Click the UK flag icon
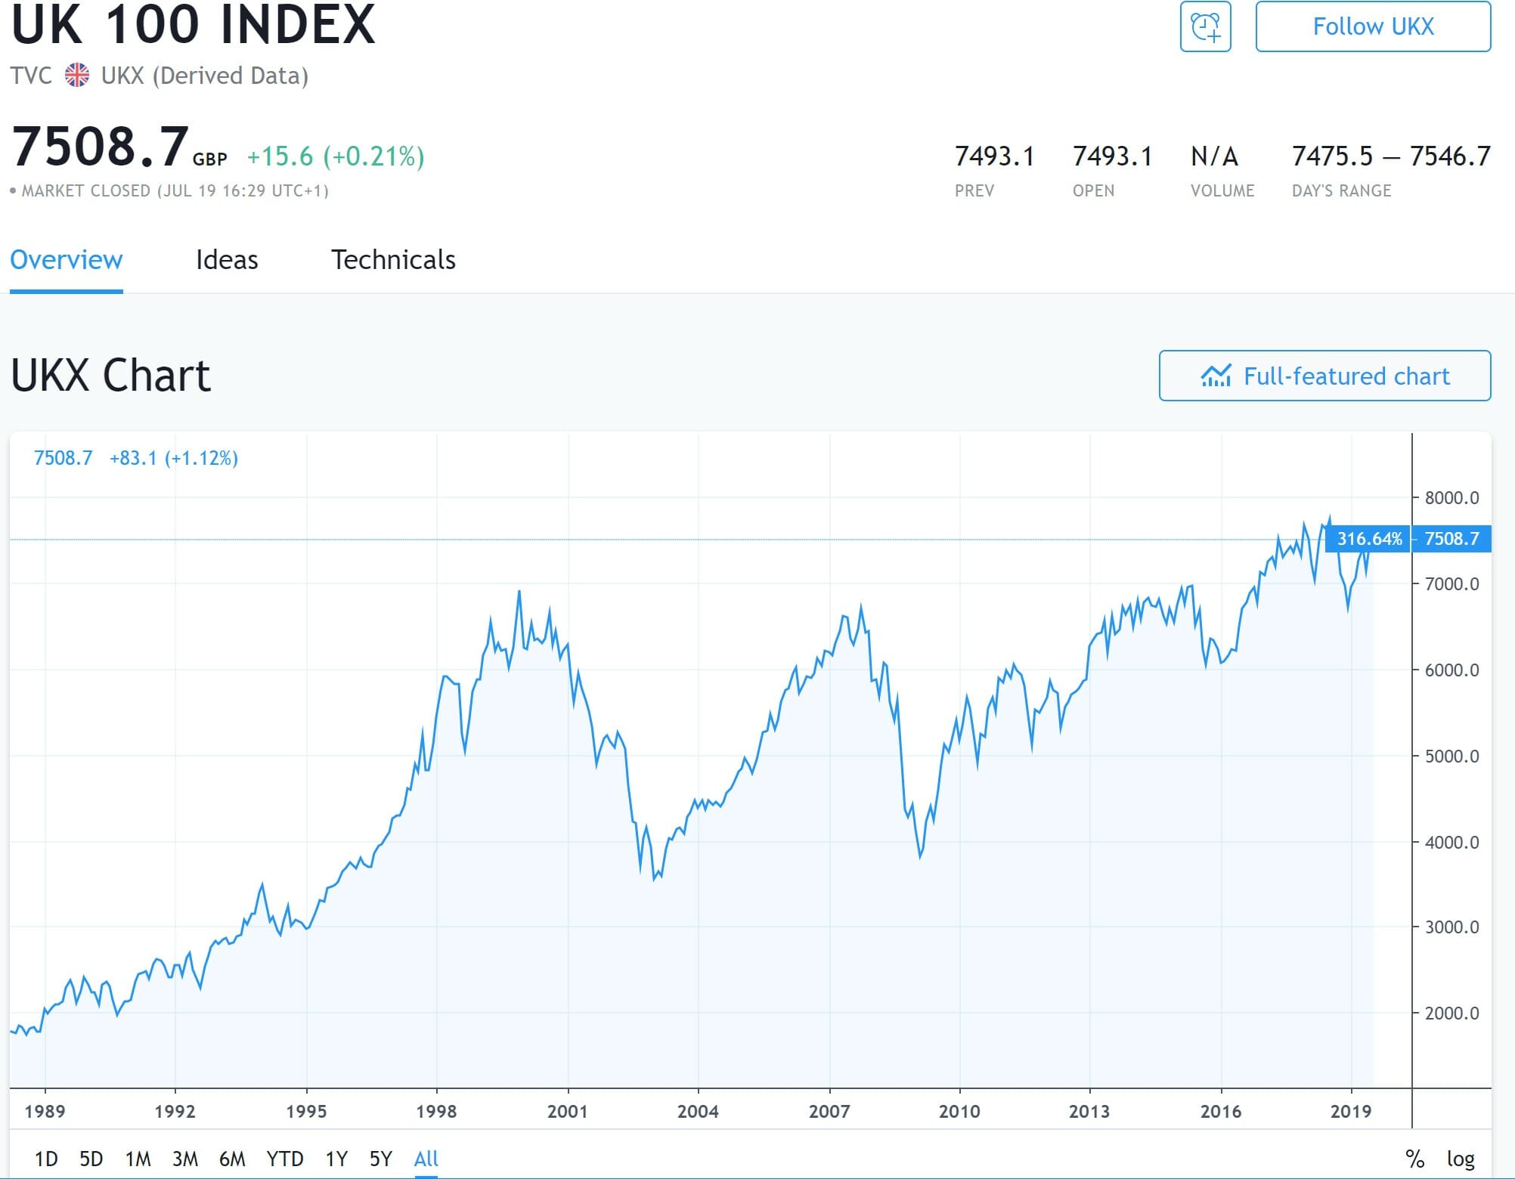Screen dimensions: 1515x1179 click(x=76, y=76)
